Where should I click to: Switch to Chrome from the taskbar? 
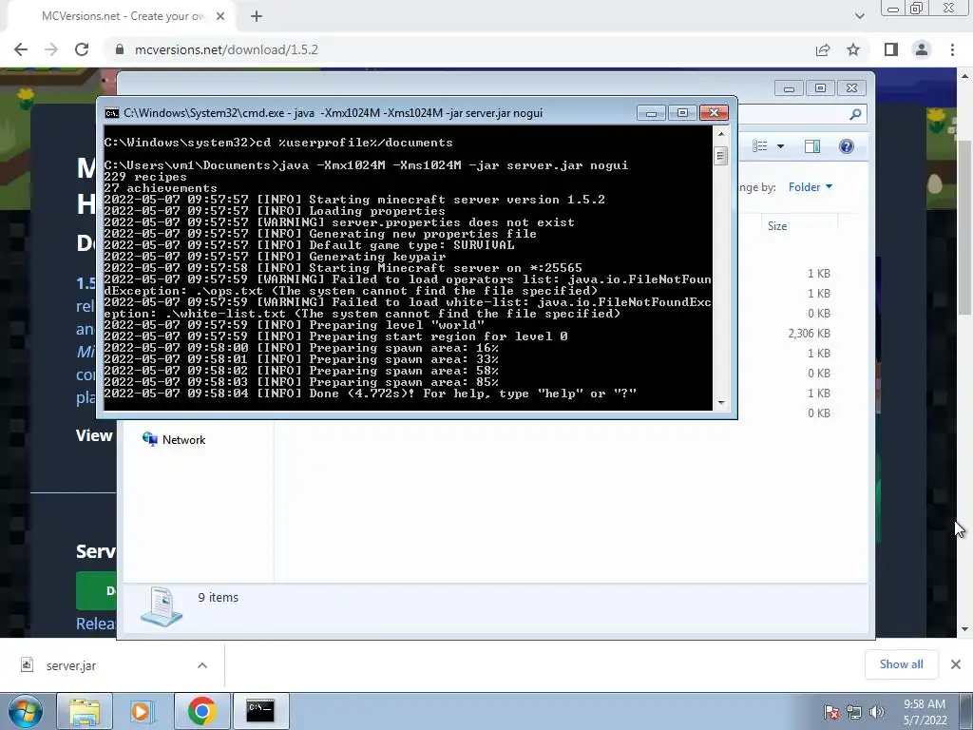(201, 711)
